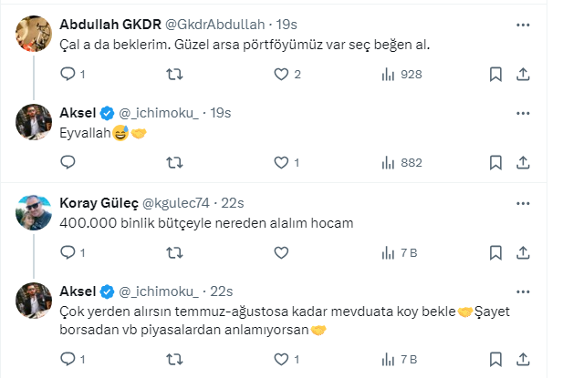Bookmark Koray Güleç's tweet
Viewport: 573px width, 378px height.
coord(495,252)
